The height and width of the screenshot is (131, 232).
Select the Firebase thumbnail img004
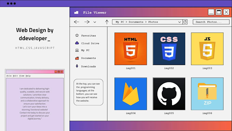click(x=131, y=94)
